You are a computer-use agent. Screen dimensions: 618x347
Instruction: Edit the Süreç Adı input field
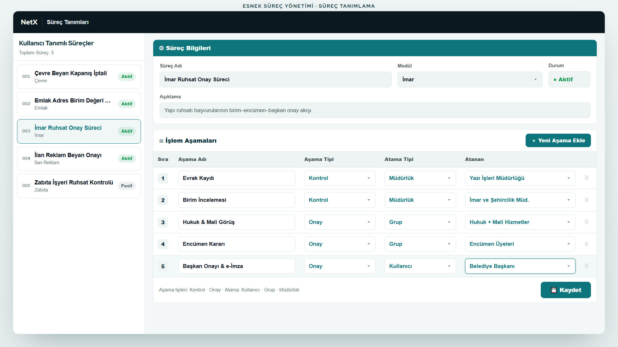tap(276, 79)
